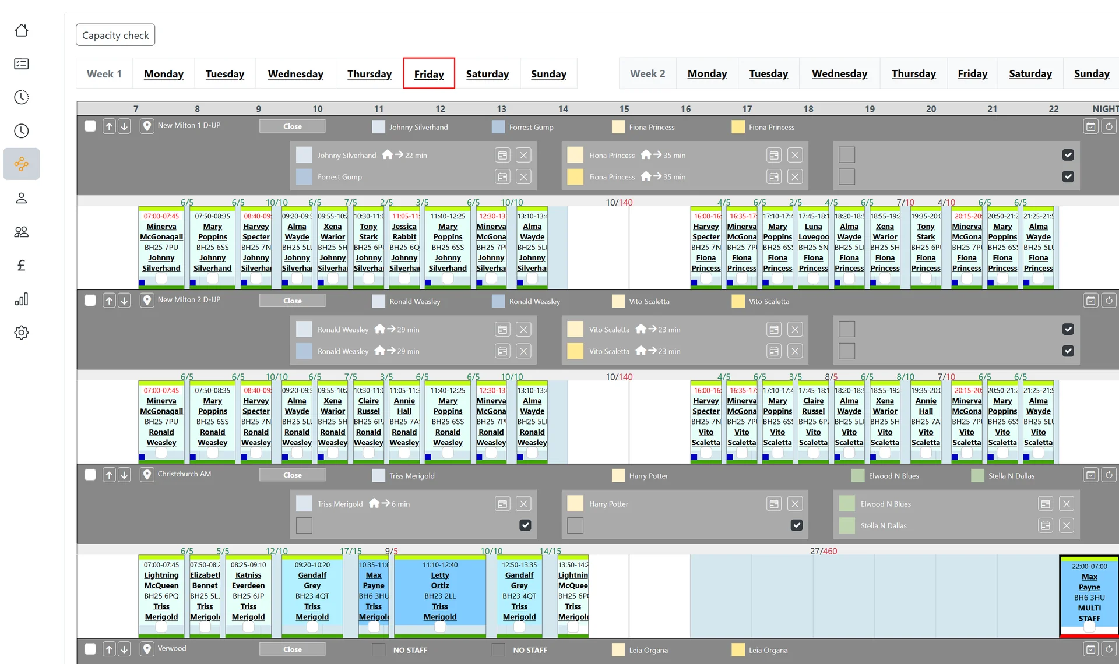The width and height of the screenshot is (1119, 664).
Task: Open the 07:00-07:45 Lightning McQueen visit card
Action: coord(161,596)
